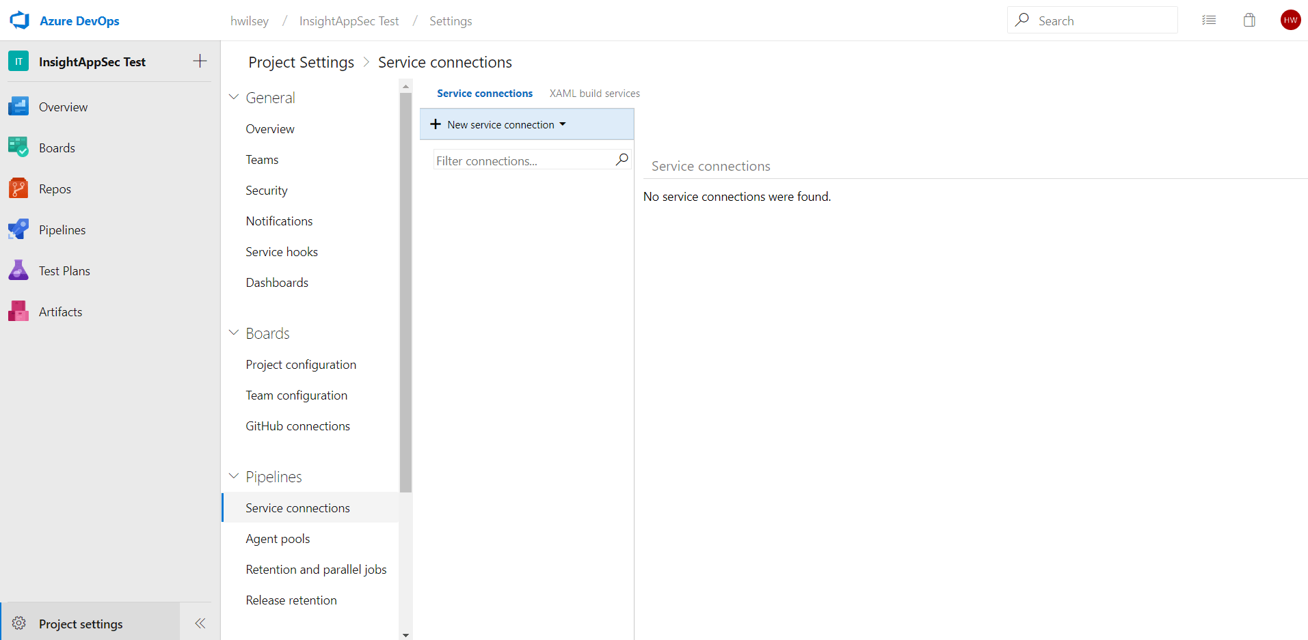Open Repos from the left sidebar

pos(55,189)
